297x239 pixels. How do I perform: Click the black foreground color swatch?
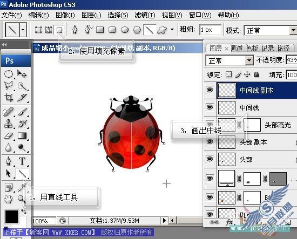(x=12, y=217)
